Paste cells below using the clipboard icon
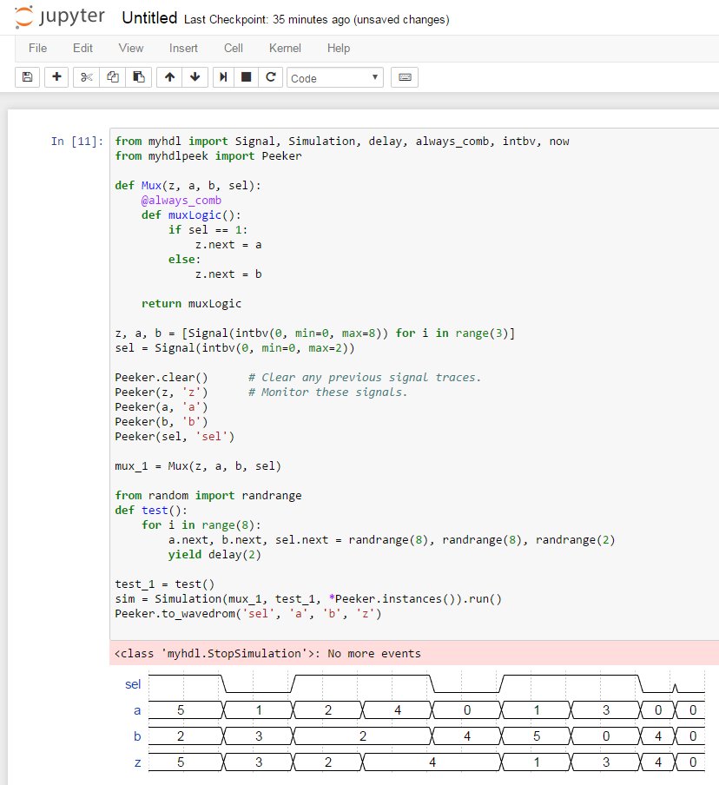Viewport: 719px width, 785px height. pyautogui.click(x=139, y=77)
